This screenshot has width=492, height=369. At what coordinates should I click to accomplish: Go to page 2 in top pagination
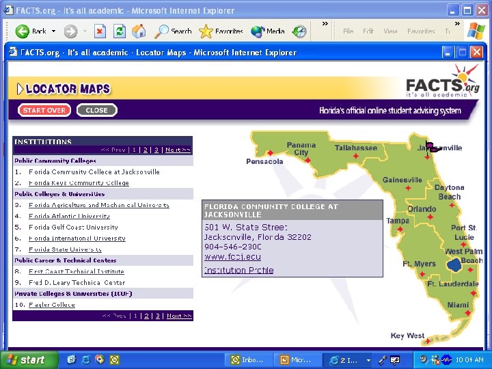(x=146, y=150)
